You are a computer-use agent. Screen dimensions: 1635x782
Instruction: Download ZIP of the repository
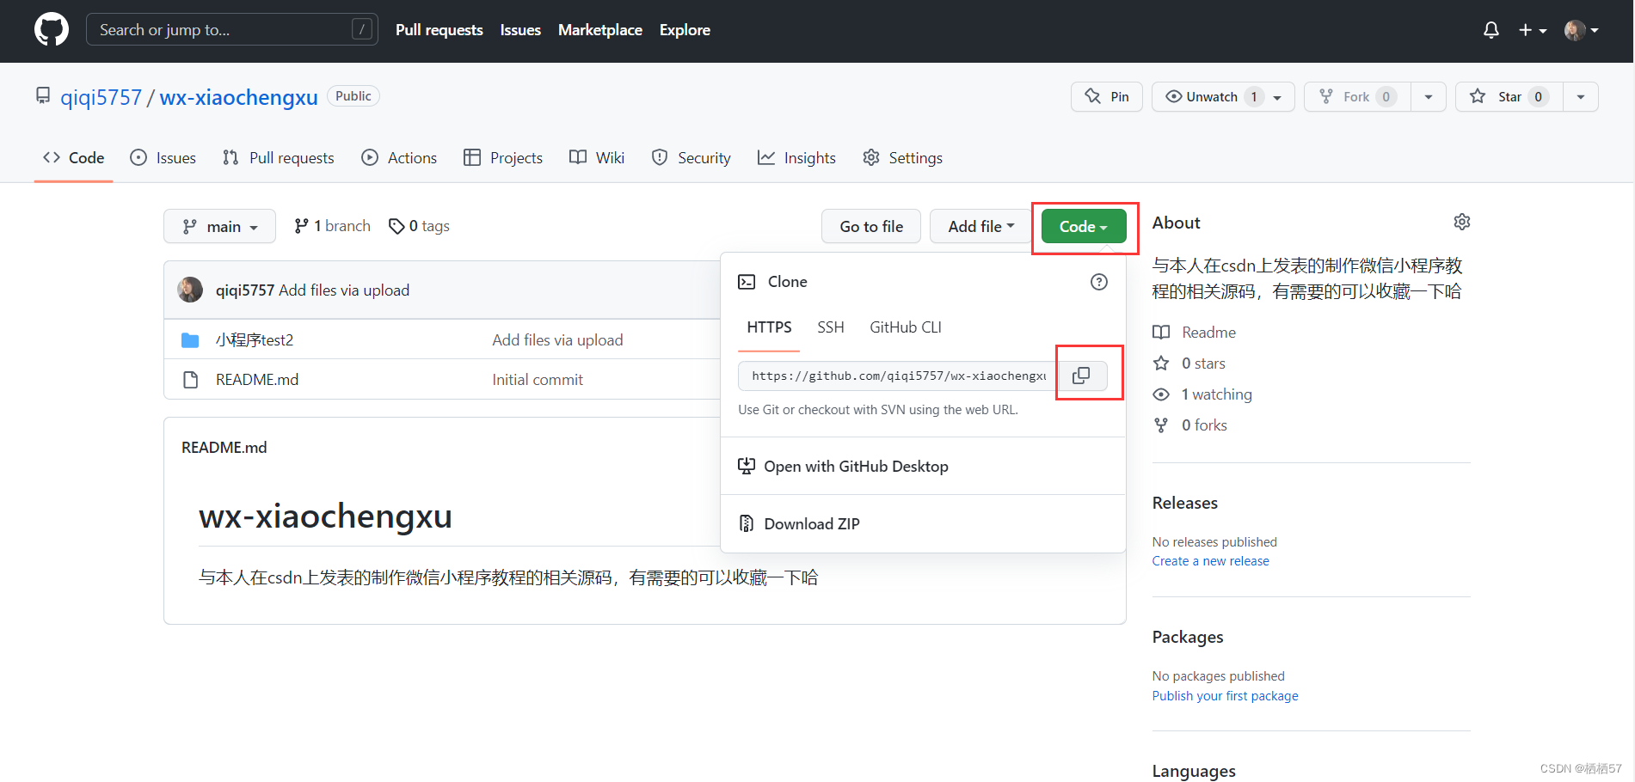799,524
